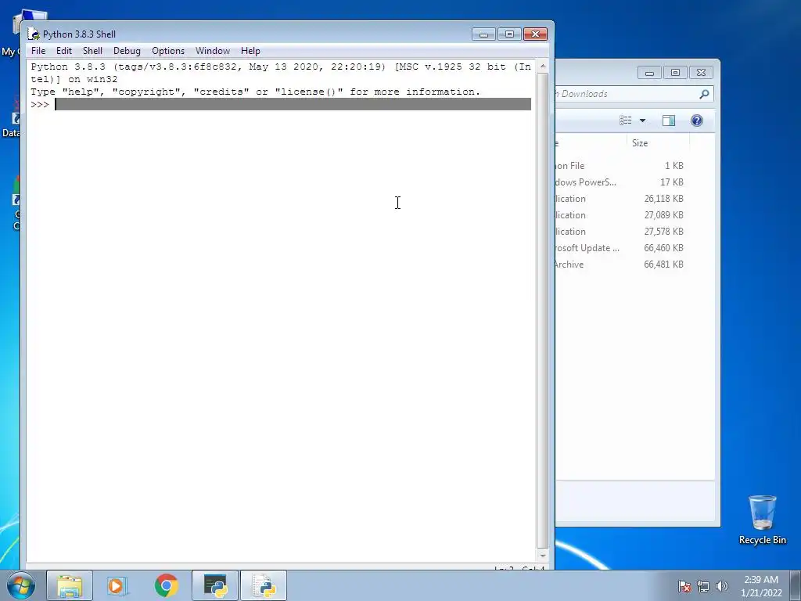Image resolution: width=801 pixels, height=601 pixels.
Task: Open the Action Center flag tray icon
Action: pyautogui.click(x=684, y=586)
